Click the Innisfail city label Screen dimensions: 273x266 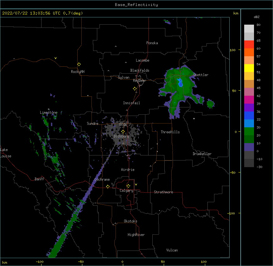131,103
